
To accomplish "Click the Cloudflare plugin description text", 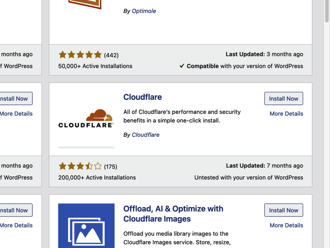I will [x=182, y=116].
